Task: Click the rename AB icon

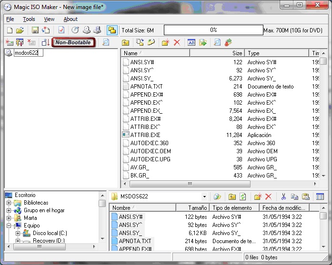Action: tap(191, 43)
